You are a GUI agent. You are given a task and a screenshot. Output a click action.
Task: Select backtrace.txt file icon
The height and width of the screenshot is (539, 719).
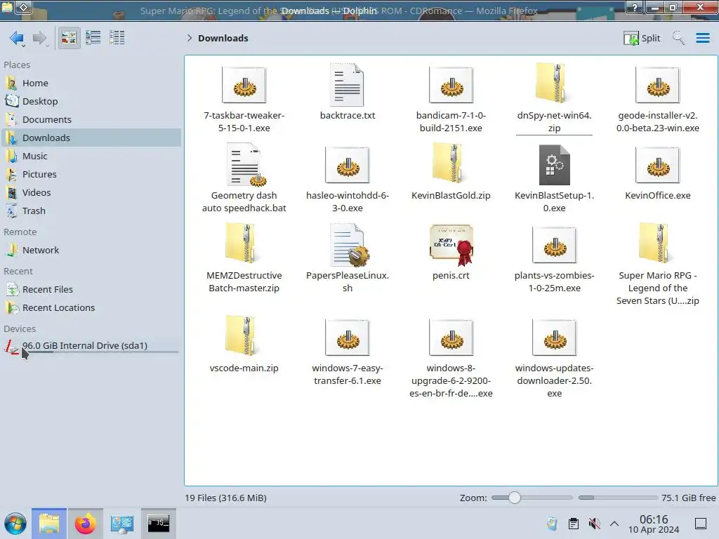click(347, 85)
